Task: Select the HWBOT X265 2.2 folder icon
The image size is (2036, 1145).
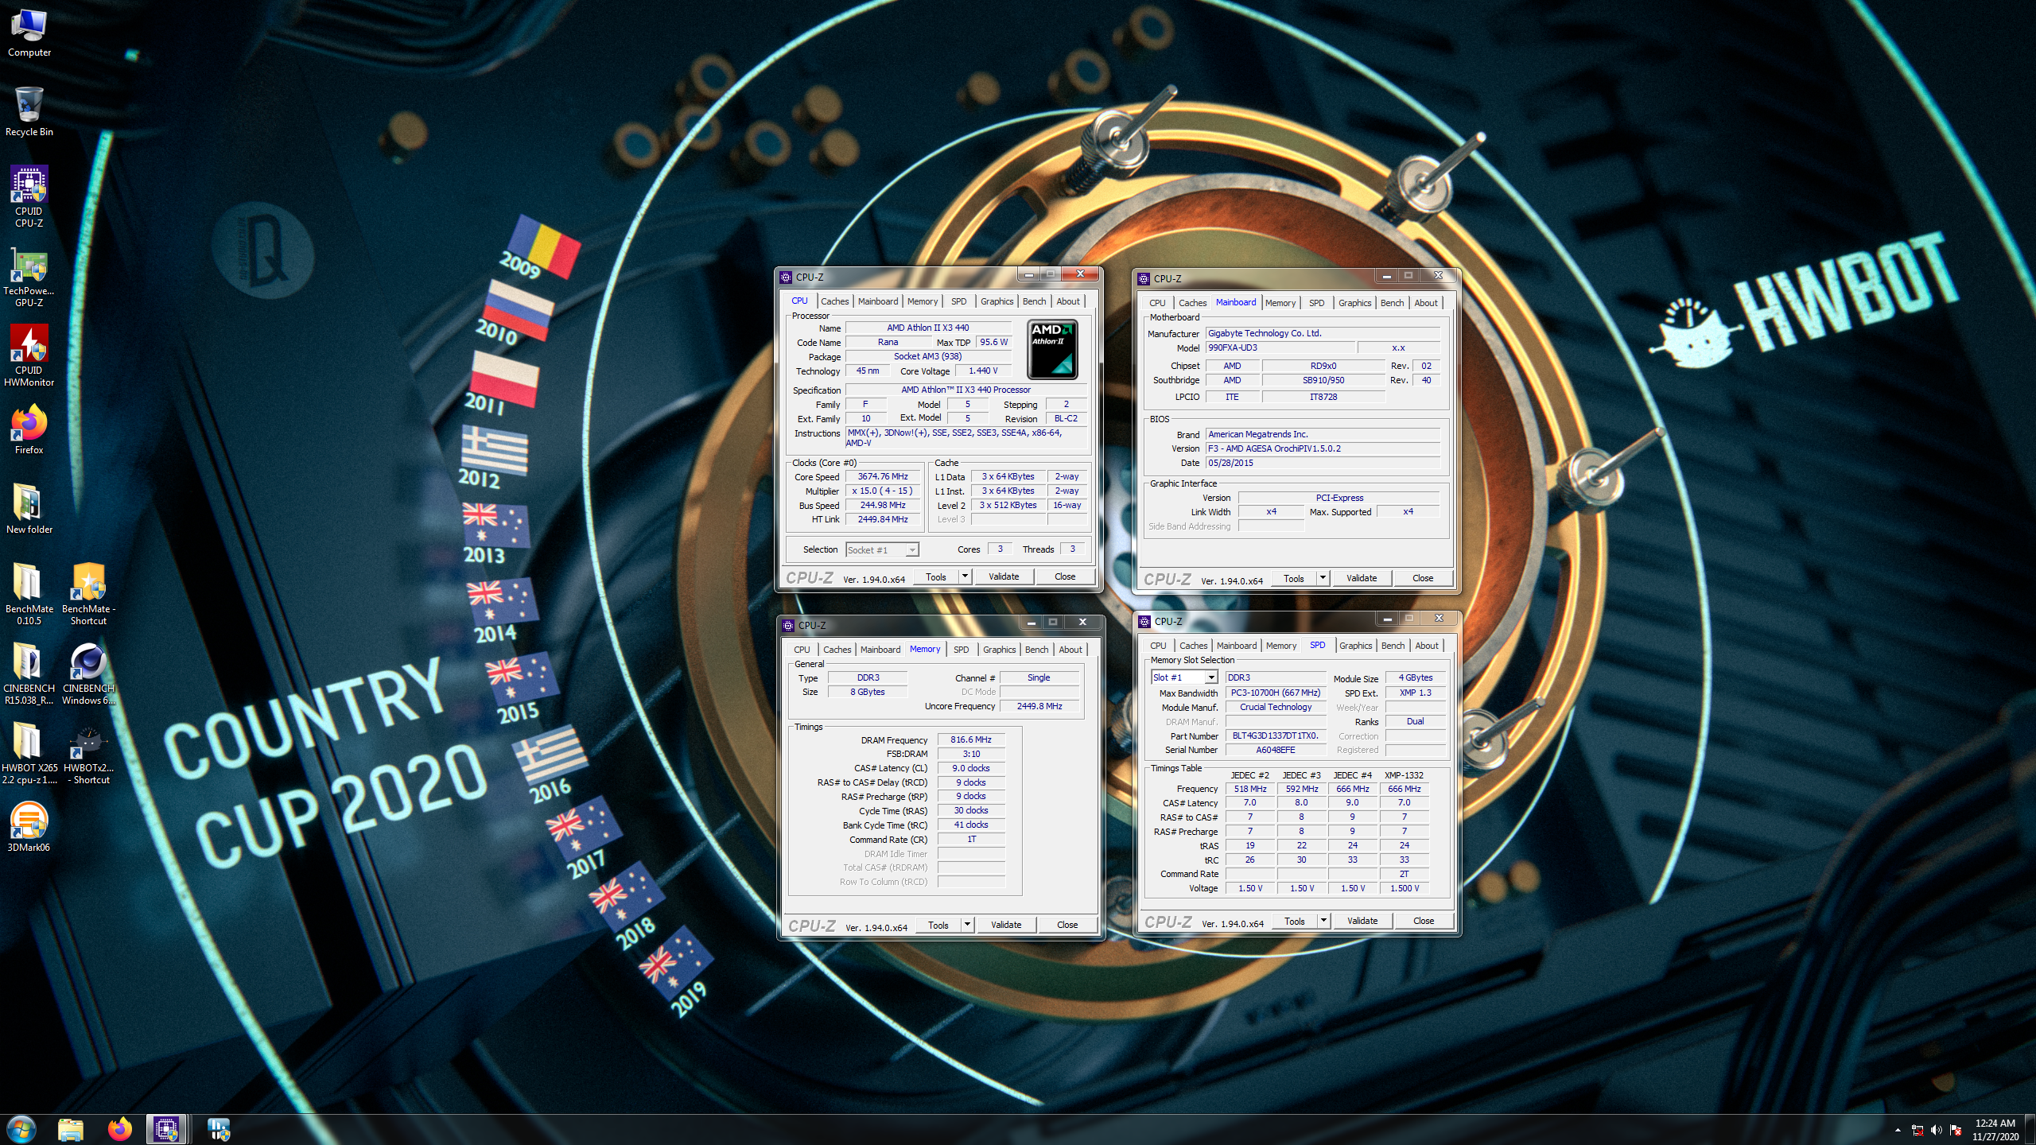Action: [29, 753]
